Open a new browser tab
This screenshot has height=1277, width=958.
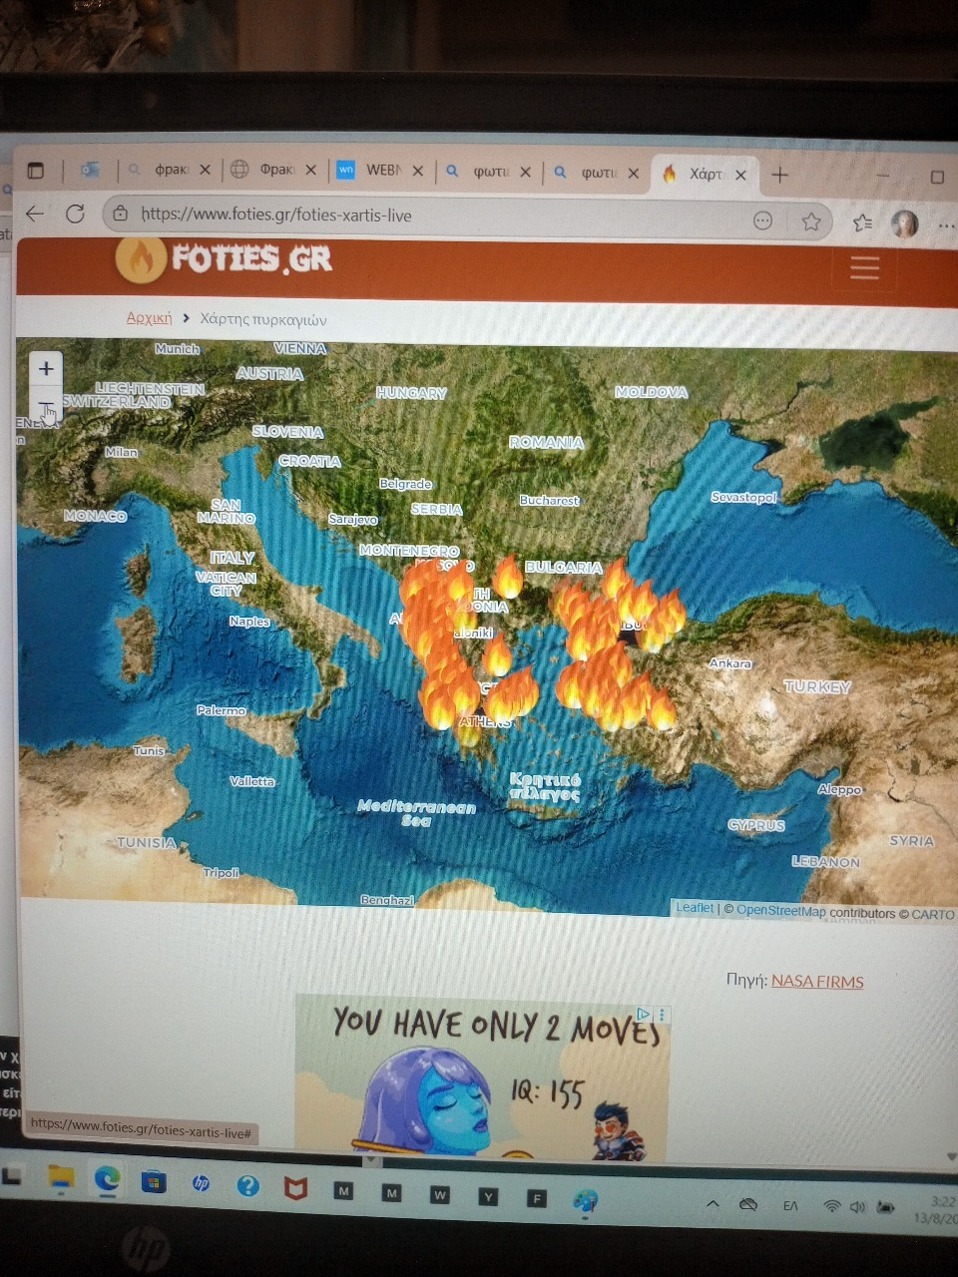(780, 175)
